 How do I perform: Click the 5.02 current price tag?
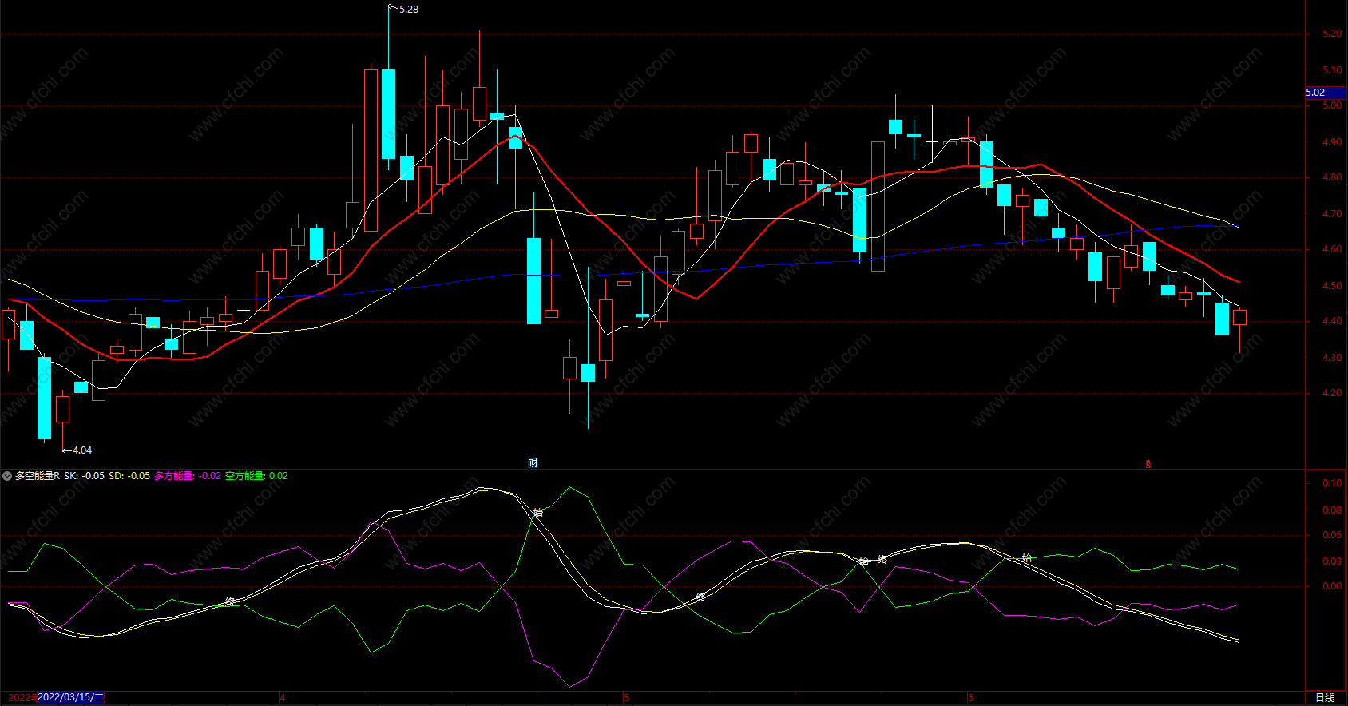[x=1325, y=93]
